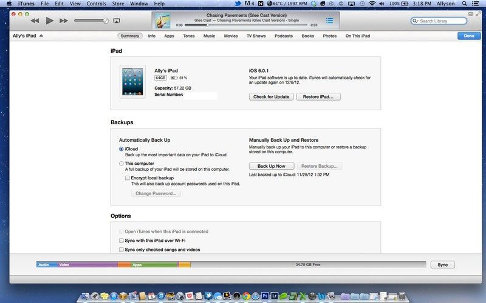Tick Sync only checked songs and videos

(x=121, y=250)
